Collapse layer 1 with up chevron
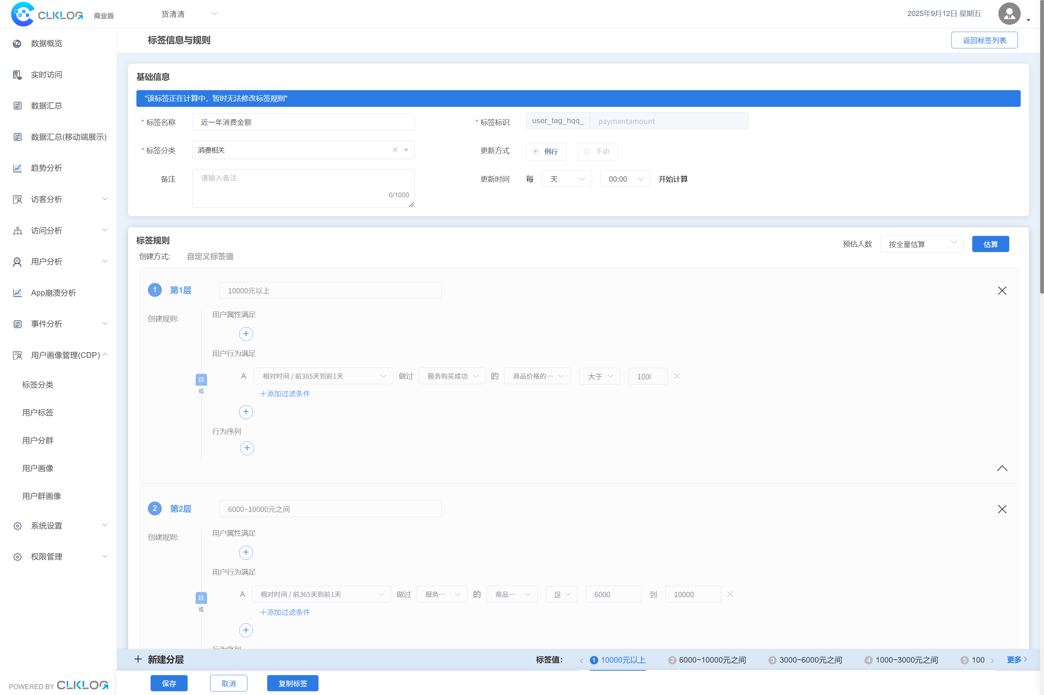This screenshot has width=1044, height=695. [x=1002, y=468]
